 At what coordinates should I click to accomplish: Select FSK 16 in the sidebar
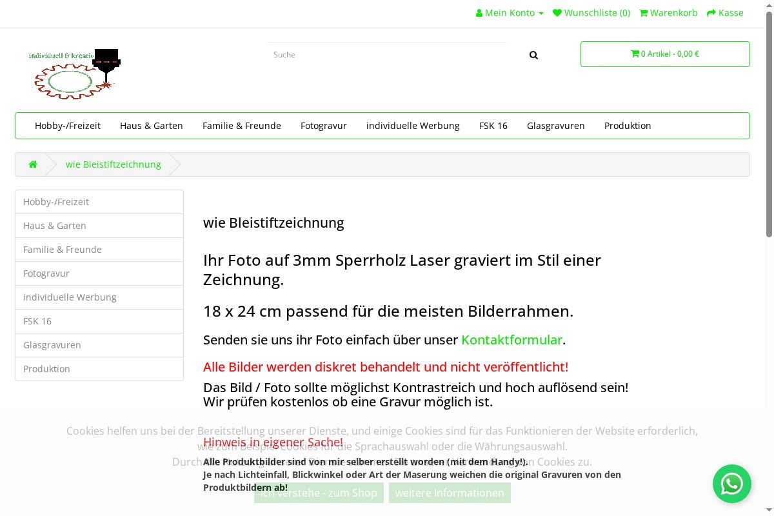pyautogui.click(x=99, y=321)
